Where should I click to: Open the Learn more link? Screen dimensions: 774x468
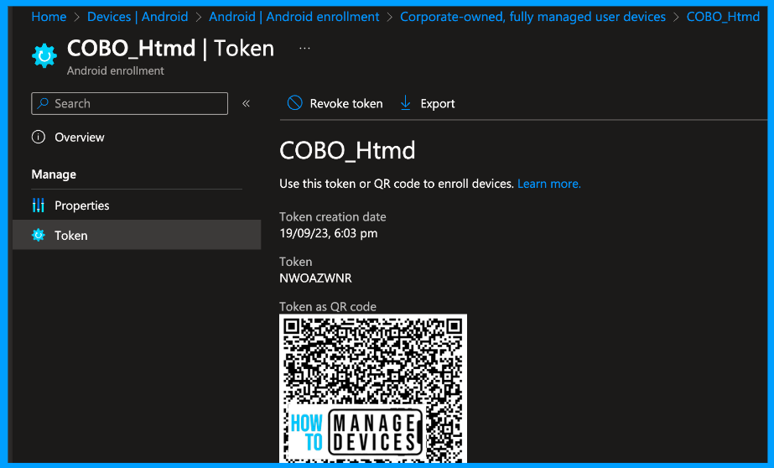(x=549, y=184)
